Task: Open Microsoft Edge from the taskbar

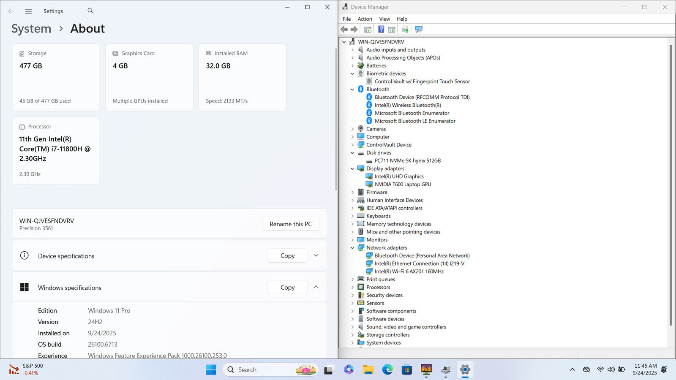Action: coord(387,370)
